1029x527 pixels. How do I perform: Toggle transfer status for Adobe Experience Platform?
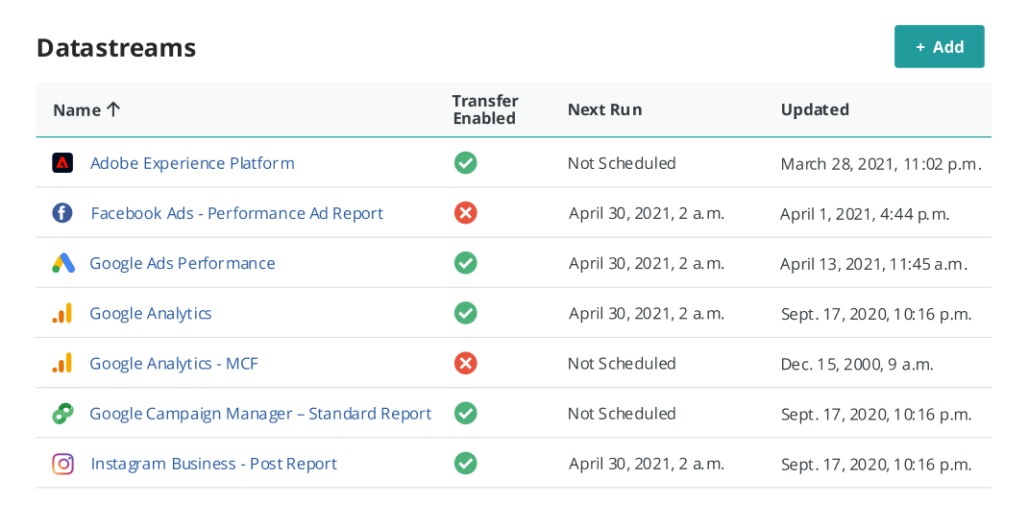[465, 162]
